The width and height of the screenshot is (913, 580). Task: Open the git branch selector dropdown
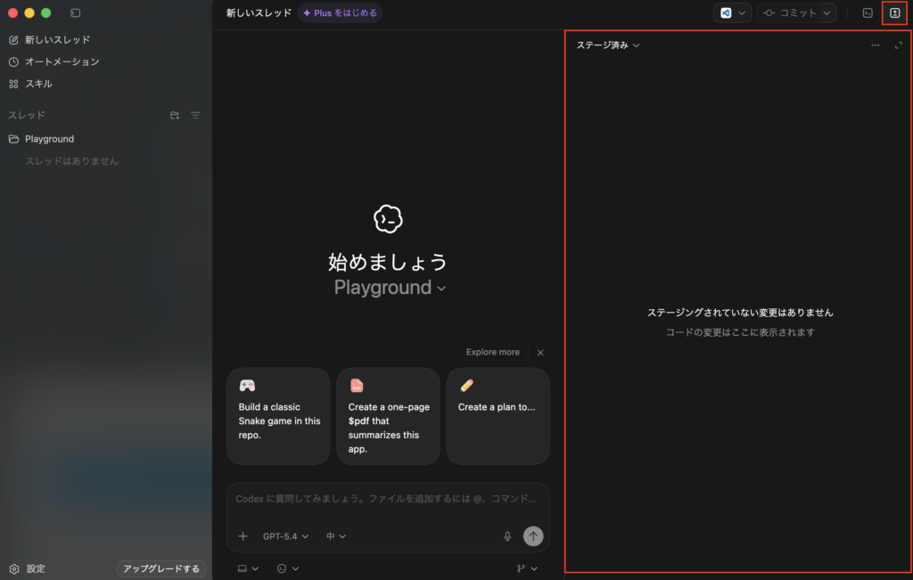[x=527, y=568]
